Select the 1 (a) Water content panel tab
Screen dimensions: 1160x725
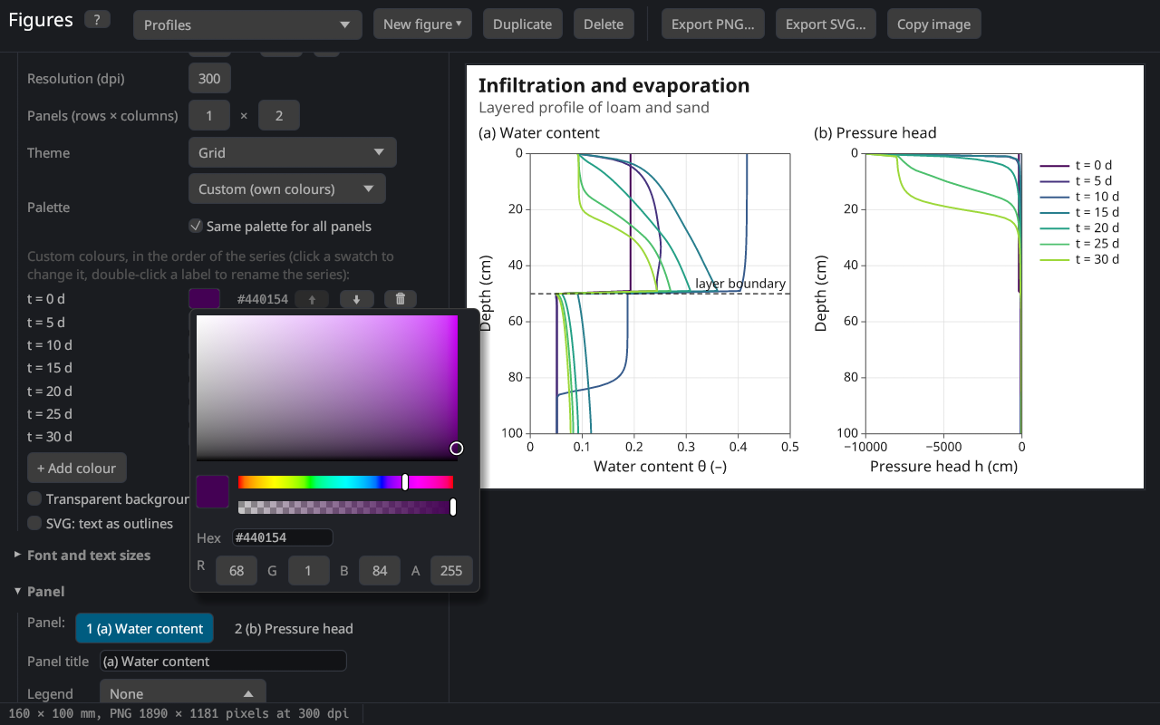tap(145, 628)
